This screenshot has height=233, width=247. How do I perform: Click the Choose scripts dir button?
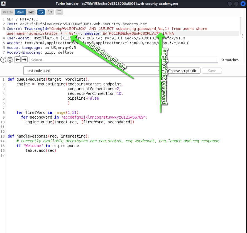tap(182, 71)
